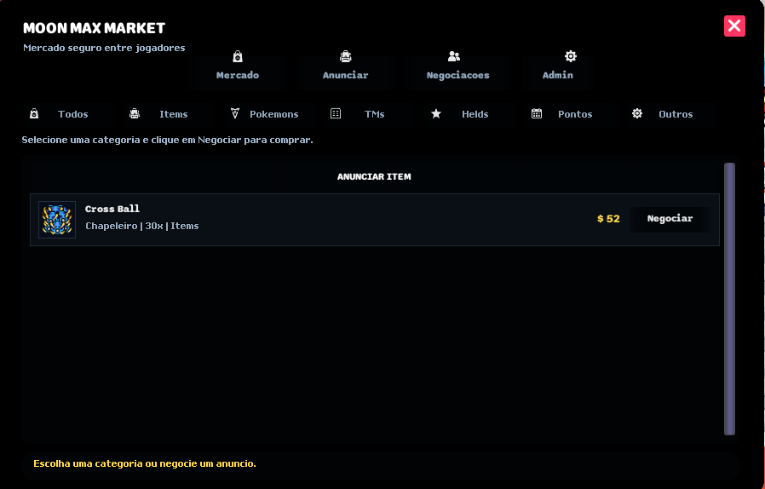Screen dimensions: 765x489
Task: Click the Chapeleiro | 30x | Items details
Action: 142,226
